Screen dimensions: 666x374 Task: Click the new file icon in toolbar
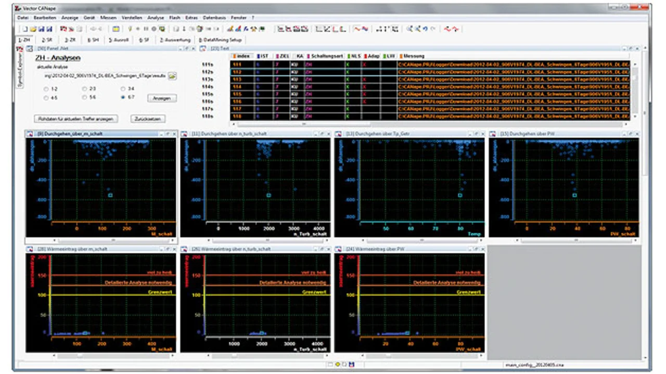click(24, 29)
